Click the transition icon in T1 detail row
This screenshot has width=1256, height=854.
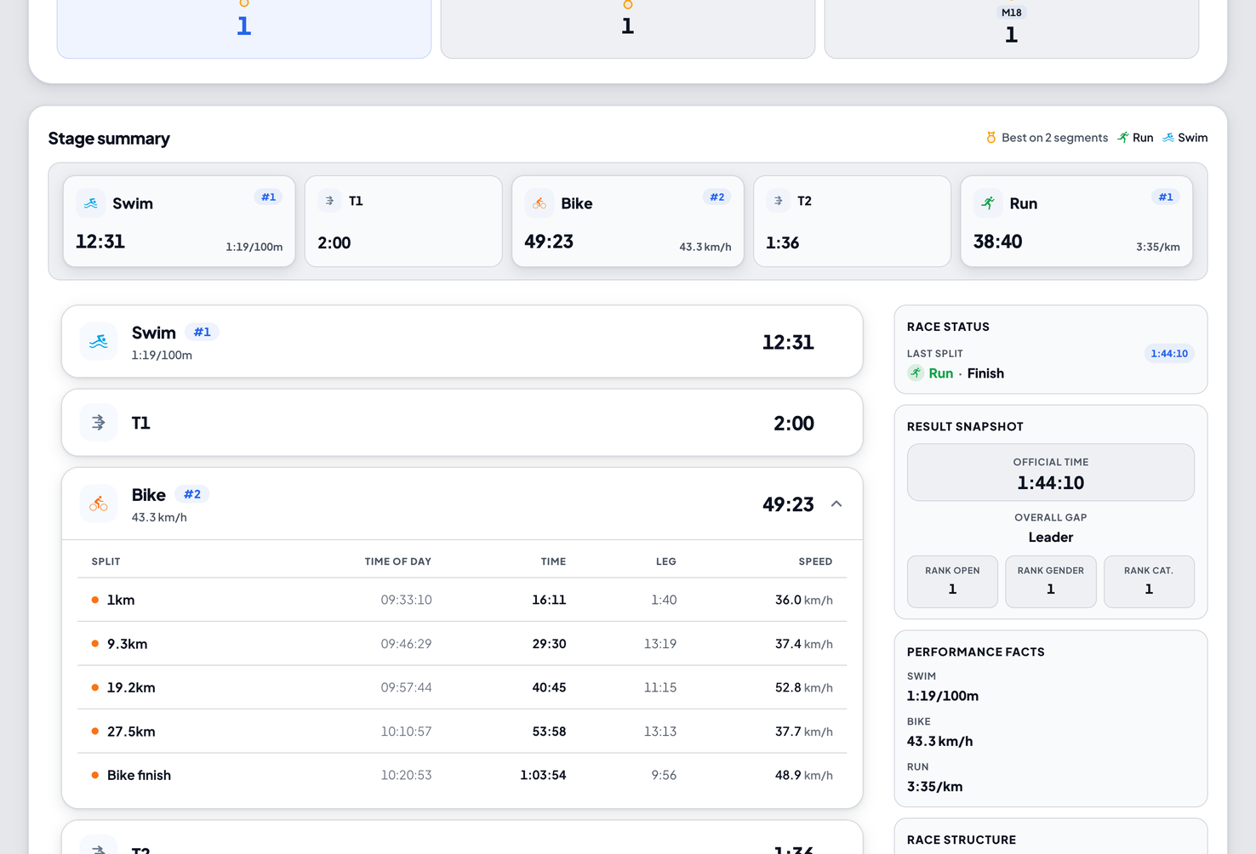click(99, 423)
